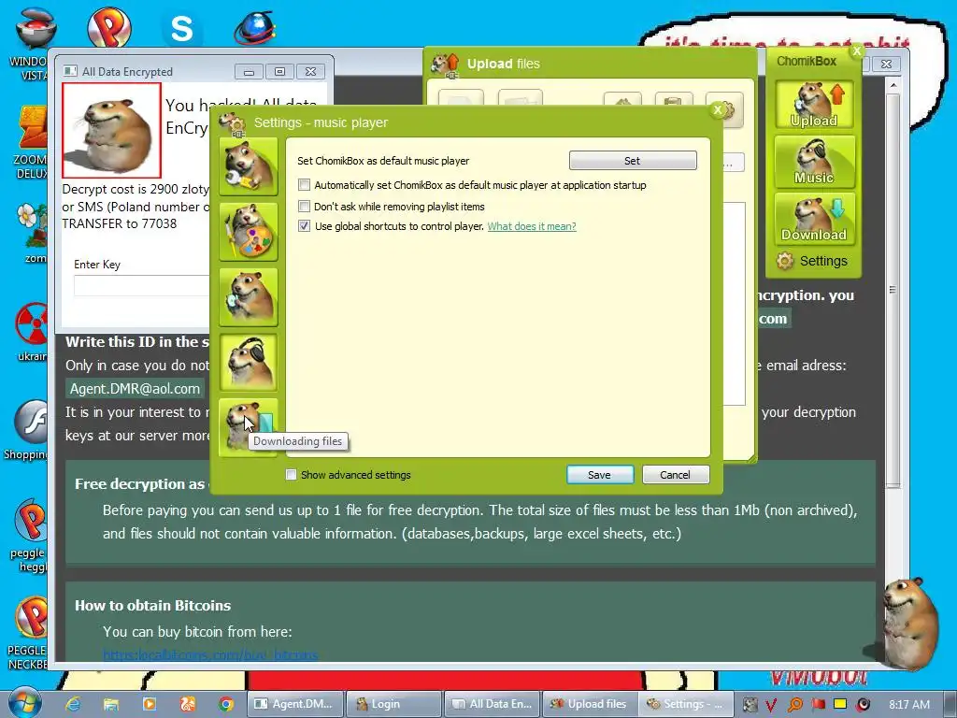Tick Show advanced settings checkbox
Viewport: 957px width, 718px height.
[x=292, y=474]
